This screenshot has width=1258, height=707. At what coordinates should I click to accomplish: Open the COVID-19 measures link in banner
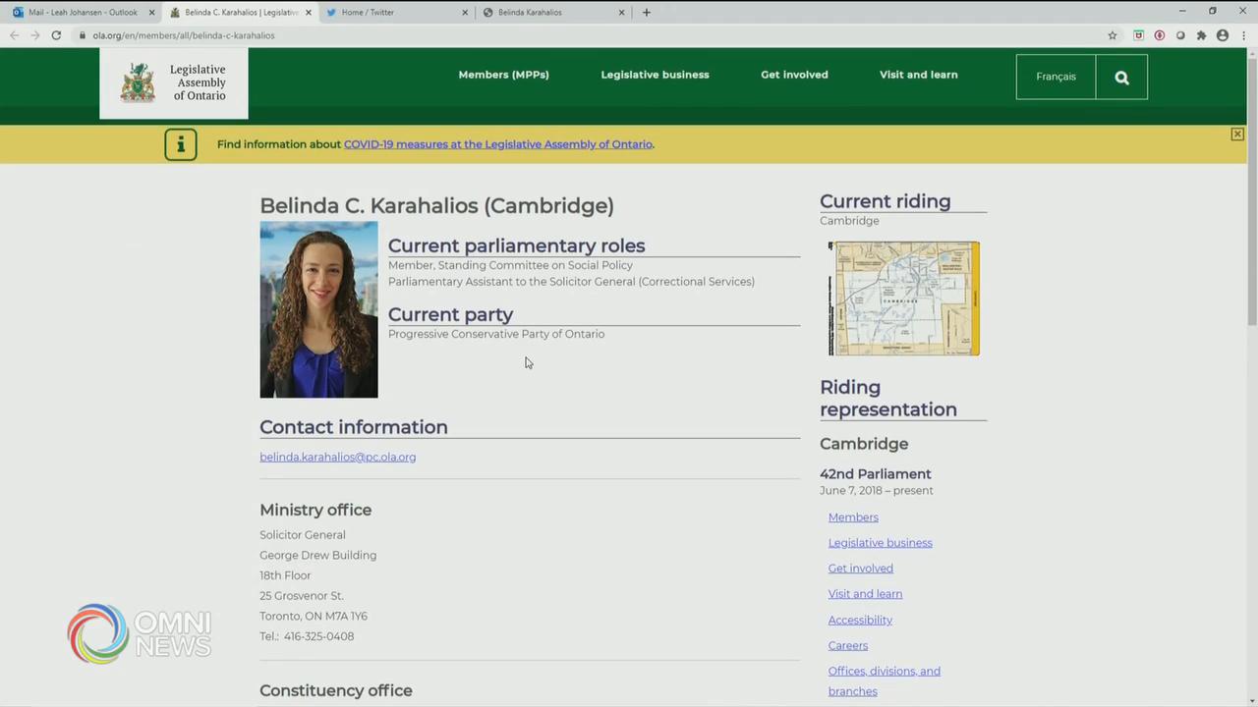tap(497, 144)
